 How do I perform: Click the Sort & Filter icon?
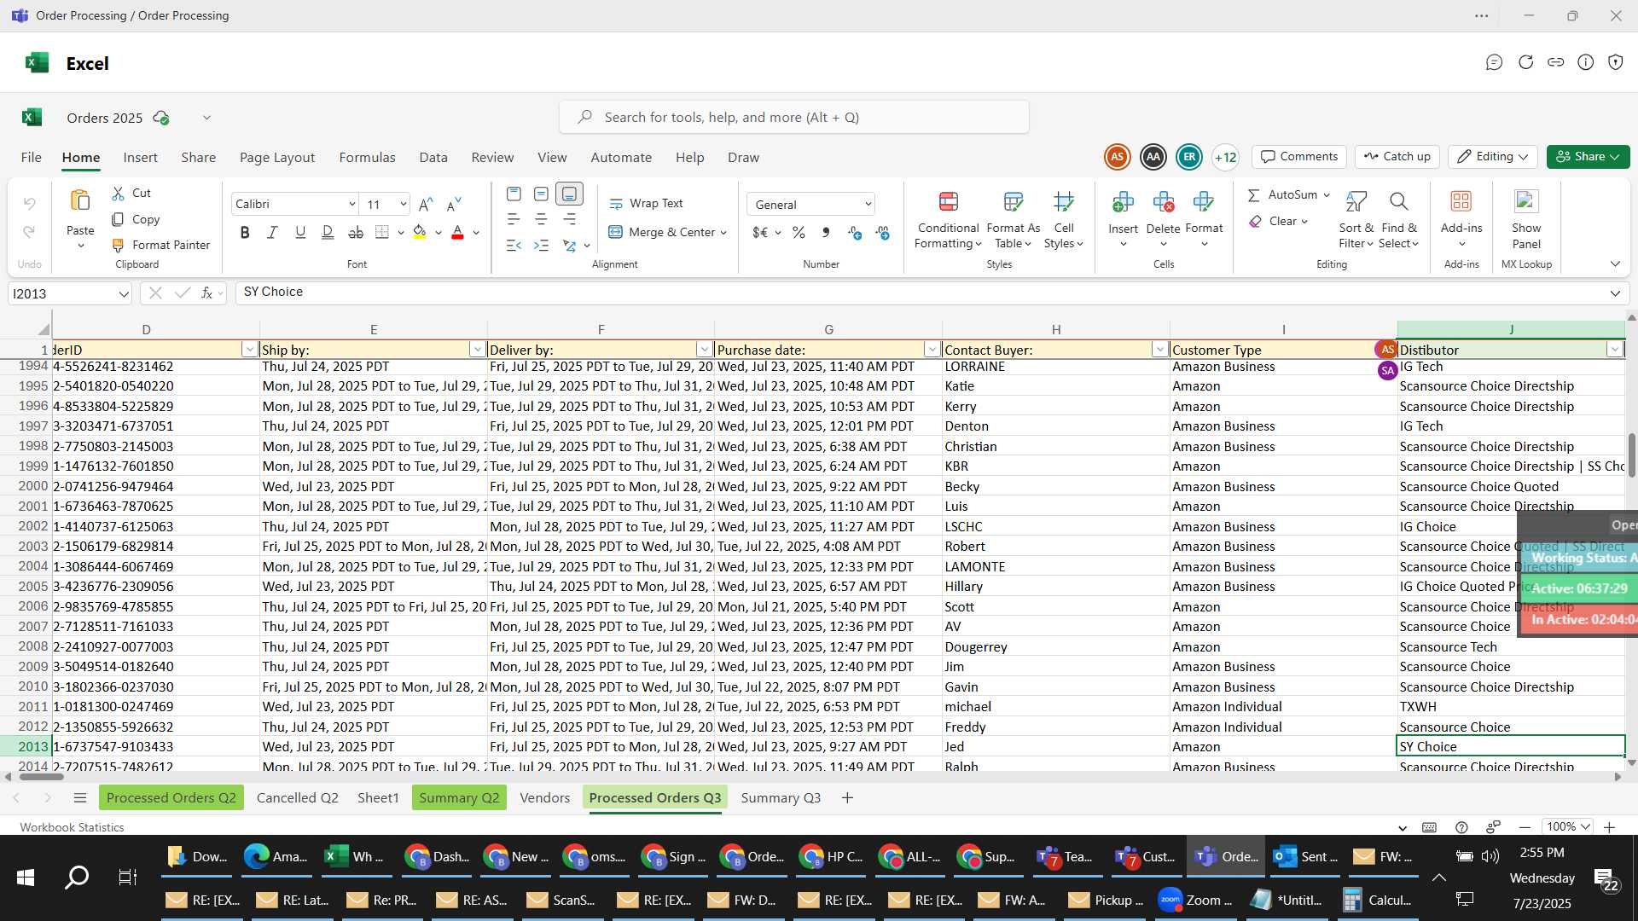[1356, 201]
